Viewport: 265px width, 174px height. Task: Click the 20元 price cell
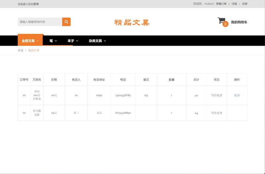(x=54, y=95)
